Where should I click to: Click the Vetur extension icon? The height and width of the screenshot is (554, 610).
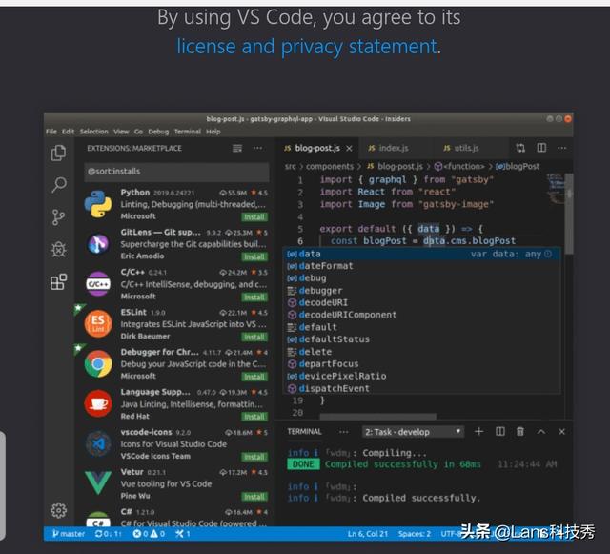point(98,482)
